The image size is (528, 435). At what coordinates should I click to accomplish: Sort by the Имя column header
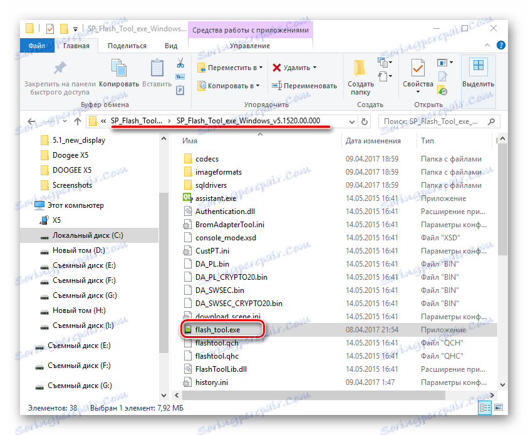pos(190,141)
